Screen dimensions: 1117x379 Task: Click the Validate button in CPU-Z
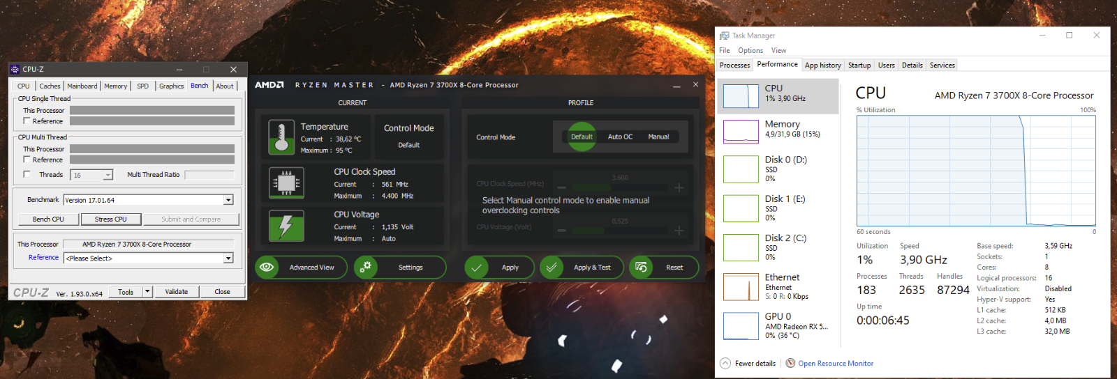pos(177,292)
